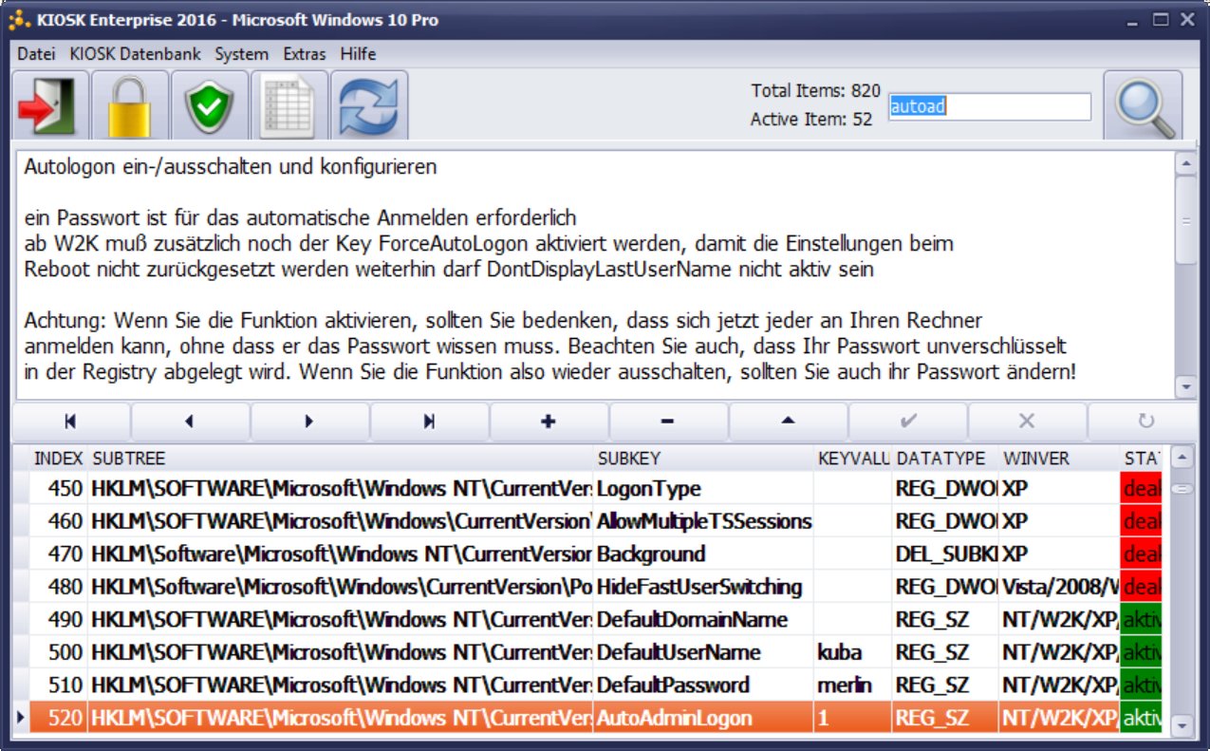Select the 'DefaultUserName' subkey cell

point(704,653)
